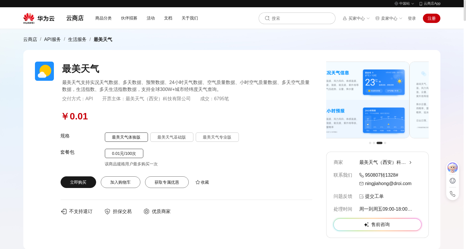Go to 生活服务 in the breadcrumb
The image size is (466, 249).
(77, 39)
